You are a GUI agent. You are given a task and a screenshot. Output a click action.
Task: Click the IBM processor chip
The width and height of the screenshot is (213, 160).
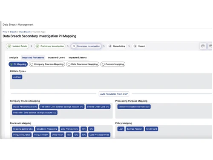[x=69, y=135]
